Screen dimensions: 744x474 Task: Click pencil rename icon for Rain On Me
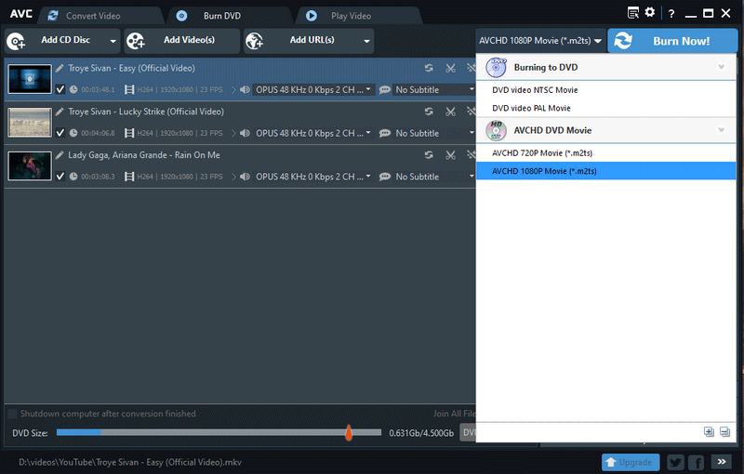[60, 155]
